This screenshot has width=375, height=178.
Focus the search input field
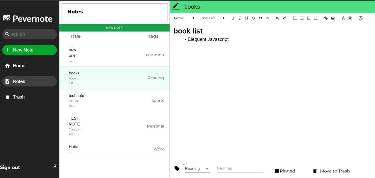coord(30,34)
